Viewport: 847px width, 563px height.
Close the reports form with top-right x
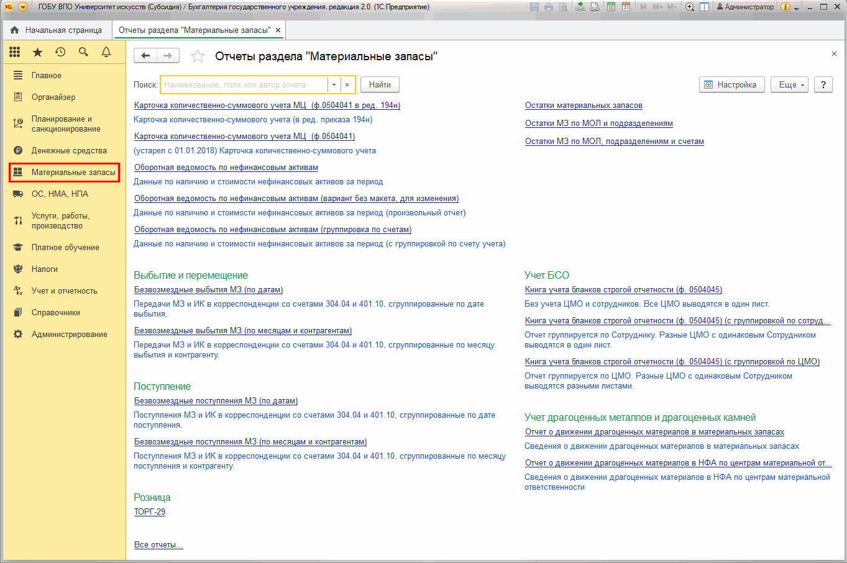(834, 54)
